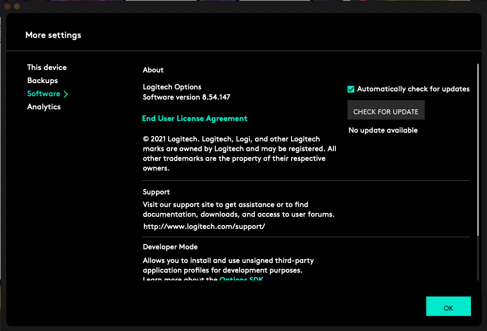Open the Options SDK link
The height and width of the screenshot is (331, 487).
[x=241, y=279]
